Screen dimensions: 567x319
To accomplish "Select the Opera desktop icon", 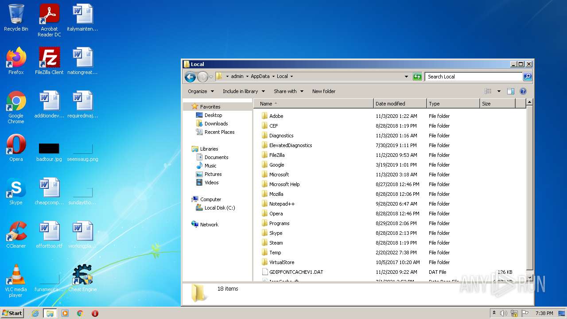I will pyautogui.click(x=16, y=148).
